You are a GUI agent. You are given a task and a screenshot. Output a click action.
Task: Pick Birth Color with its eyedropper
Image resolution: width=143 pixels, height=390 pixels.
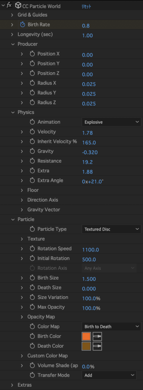tap(97, 337)
